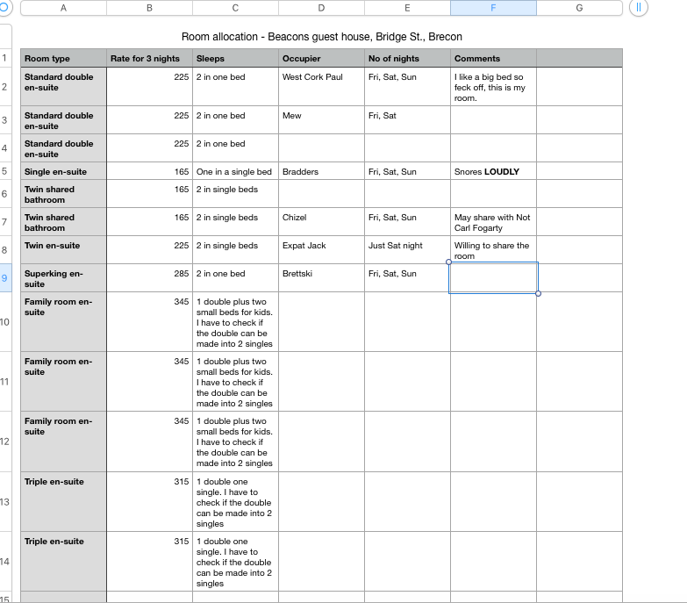Select the 'I like a big bed so feck off' comment cell
Screen dimensions: 687x603
(493, 87)
